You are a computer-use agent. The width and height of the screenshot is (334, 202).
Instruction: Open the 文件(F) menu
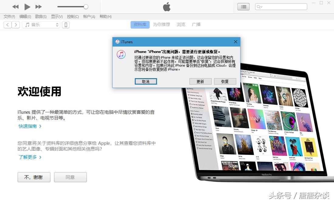(x=9, y=16)
